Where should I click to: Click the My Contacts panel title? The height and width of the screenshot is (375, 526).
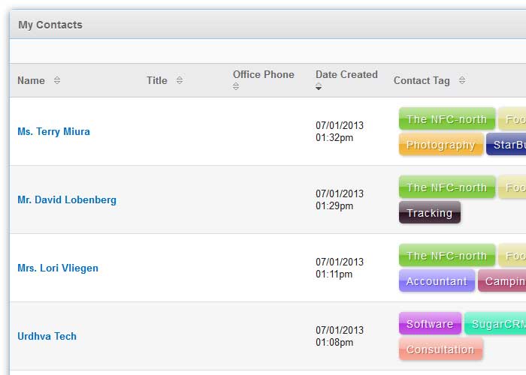point(50,25)
